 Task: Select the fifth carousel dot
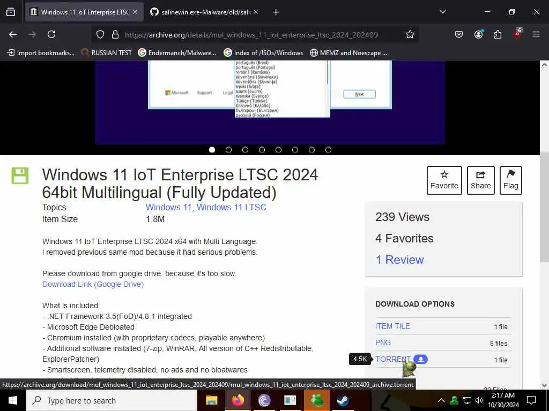(278, 150)
